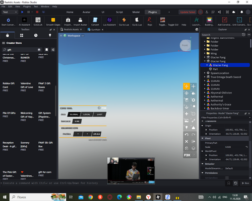This screenshot has height=201, width=252.
Task: Expand the Wing folder in Explorer
Action: coord(205,53)
